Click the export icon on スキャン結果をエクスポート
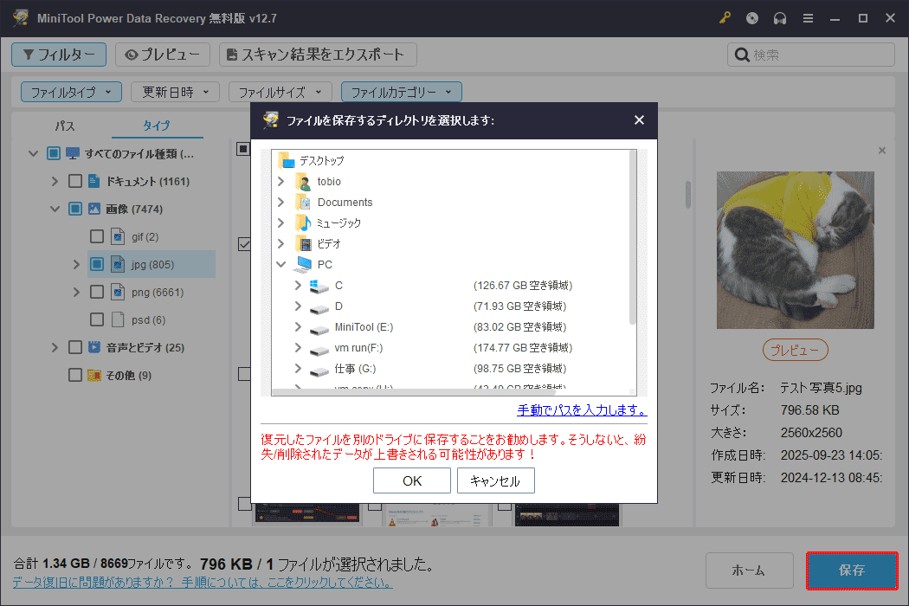Viewport: 909px width, 606px height. (230, 54)
